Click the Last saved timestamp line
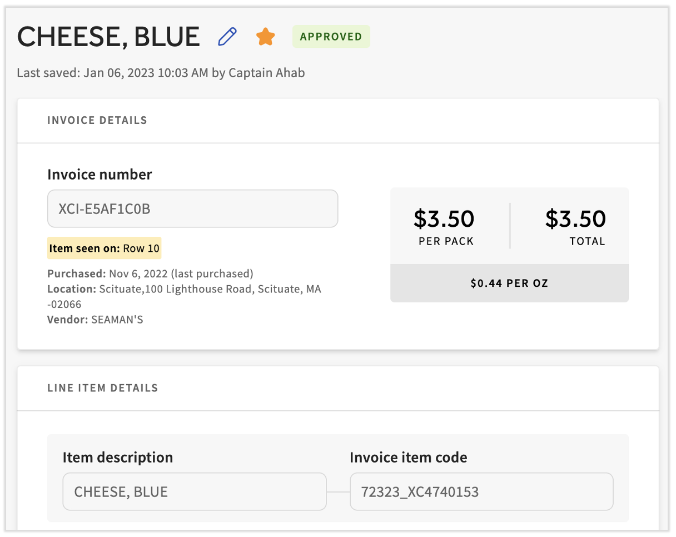The height and width of the screenshot is (537, 676). 161,73
